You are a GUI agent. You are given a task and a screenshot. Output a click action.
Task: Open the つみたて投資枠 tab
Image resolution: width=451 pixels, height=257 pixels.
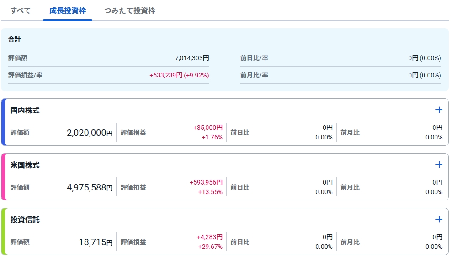130,10
